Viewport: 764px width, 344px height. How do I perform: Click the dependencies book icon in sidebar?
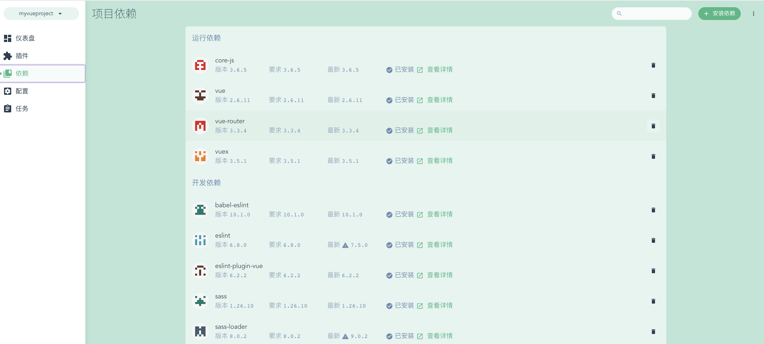pos(8,74)
